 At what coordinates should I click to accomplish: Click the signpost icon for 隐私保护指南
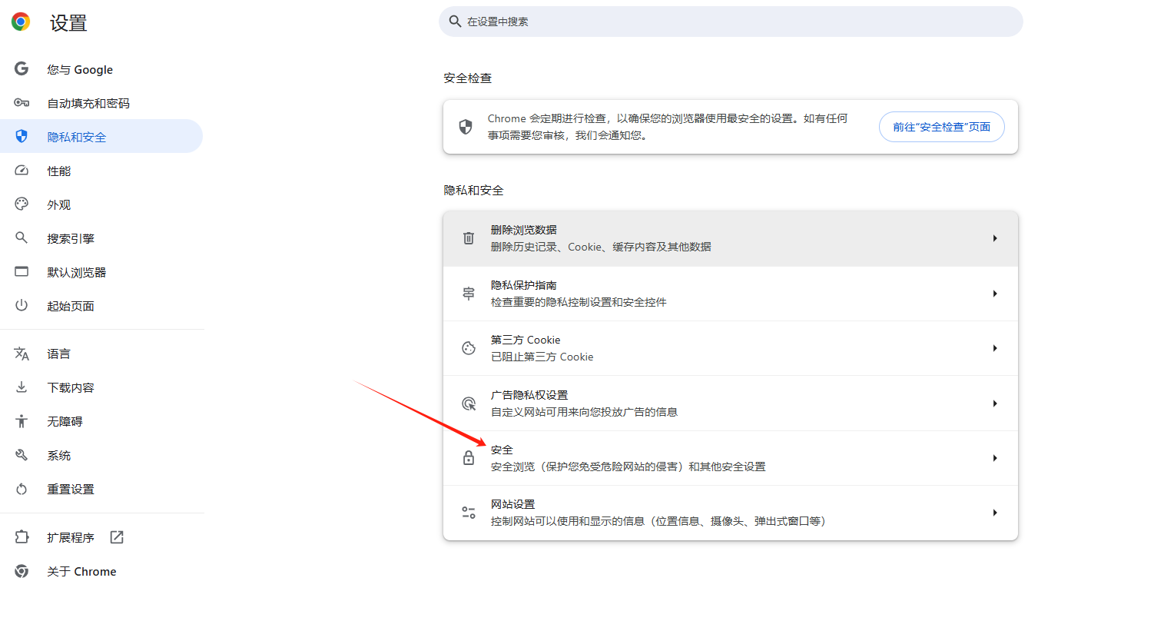point(469,294)
